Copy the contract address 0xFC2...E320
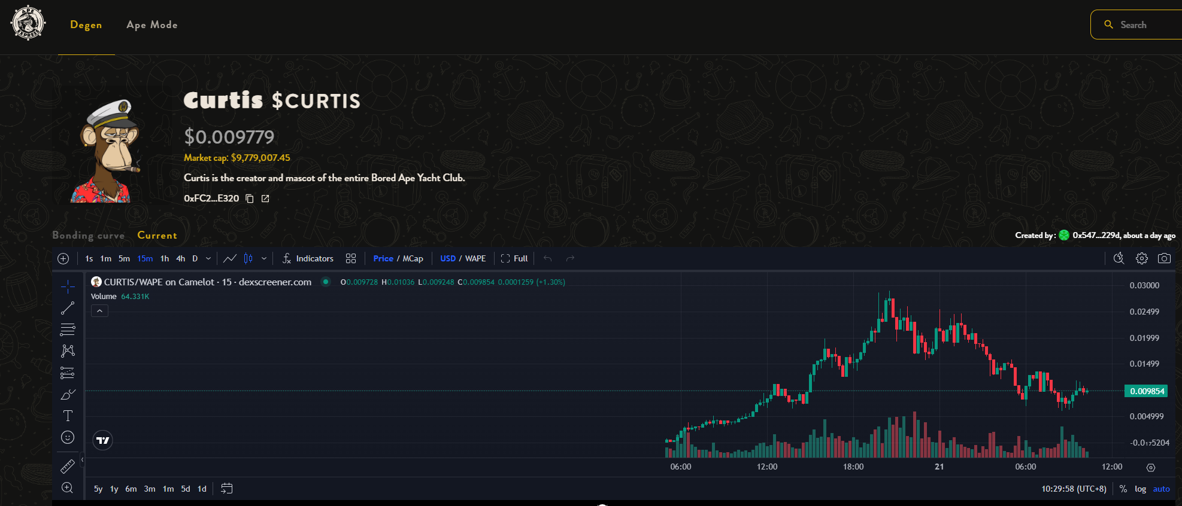This screenshot has width=1182, height=506. click(250, 199)
